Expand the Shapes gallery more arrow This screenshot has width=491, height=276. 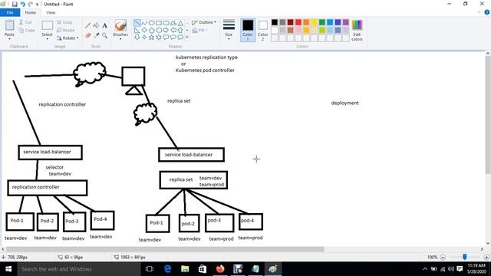(187, 38)
